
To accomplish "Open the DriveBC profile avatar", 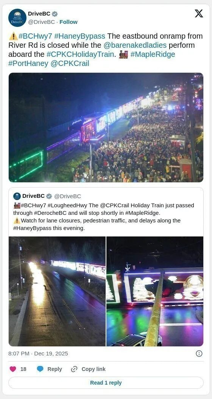I will (17, 18).
